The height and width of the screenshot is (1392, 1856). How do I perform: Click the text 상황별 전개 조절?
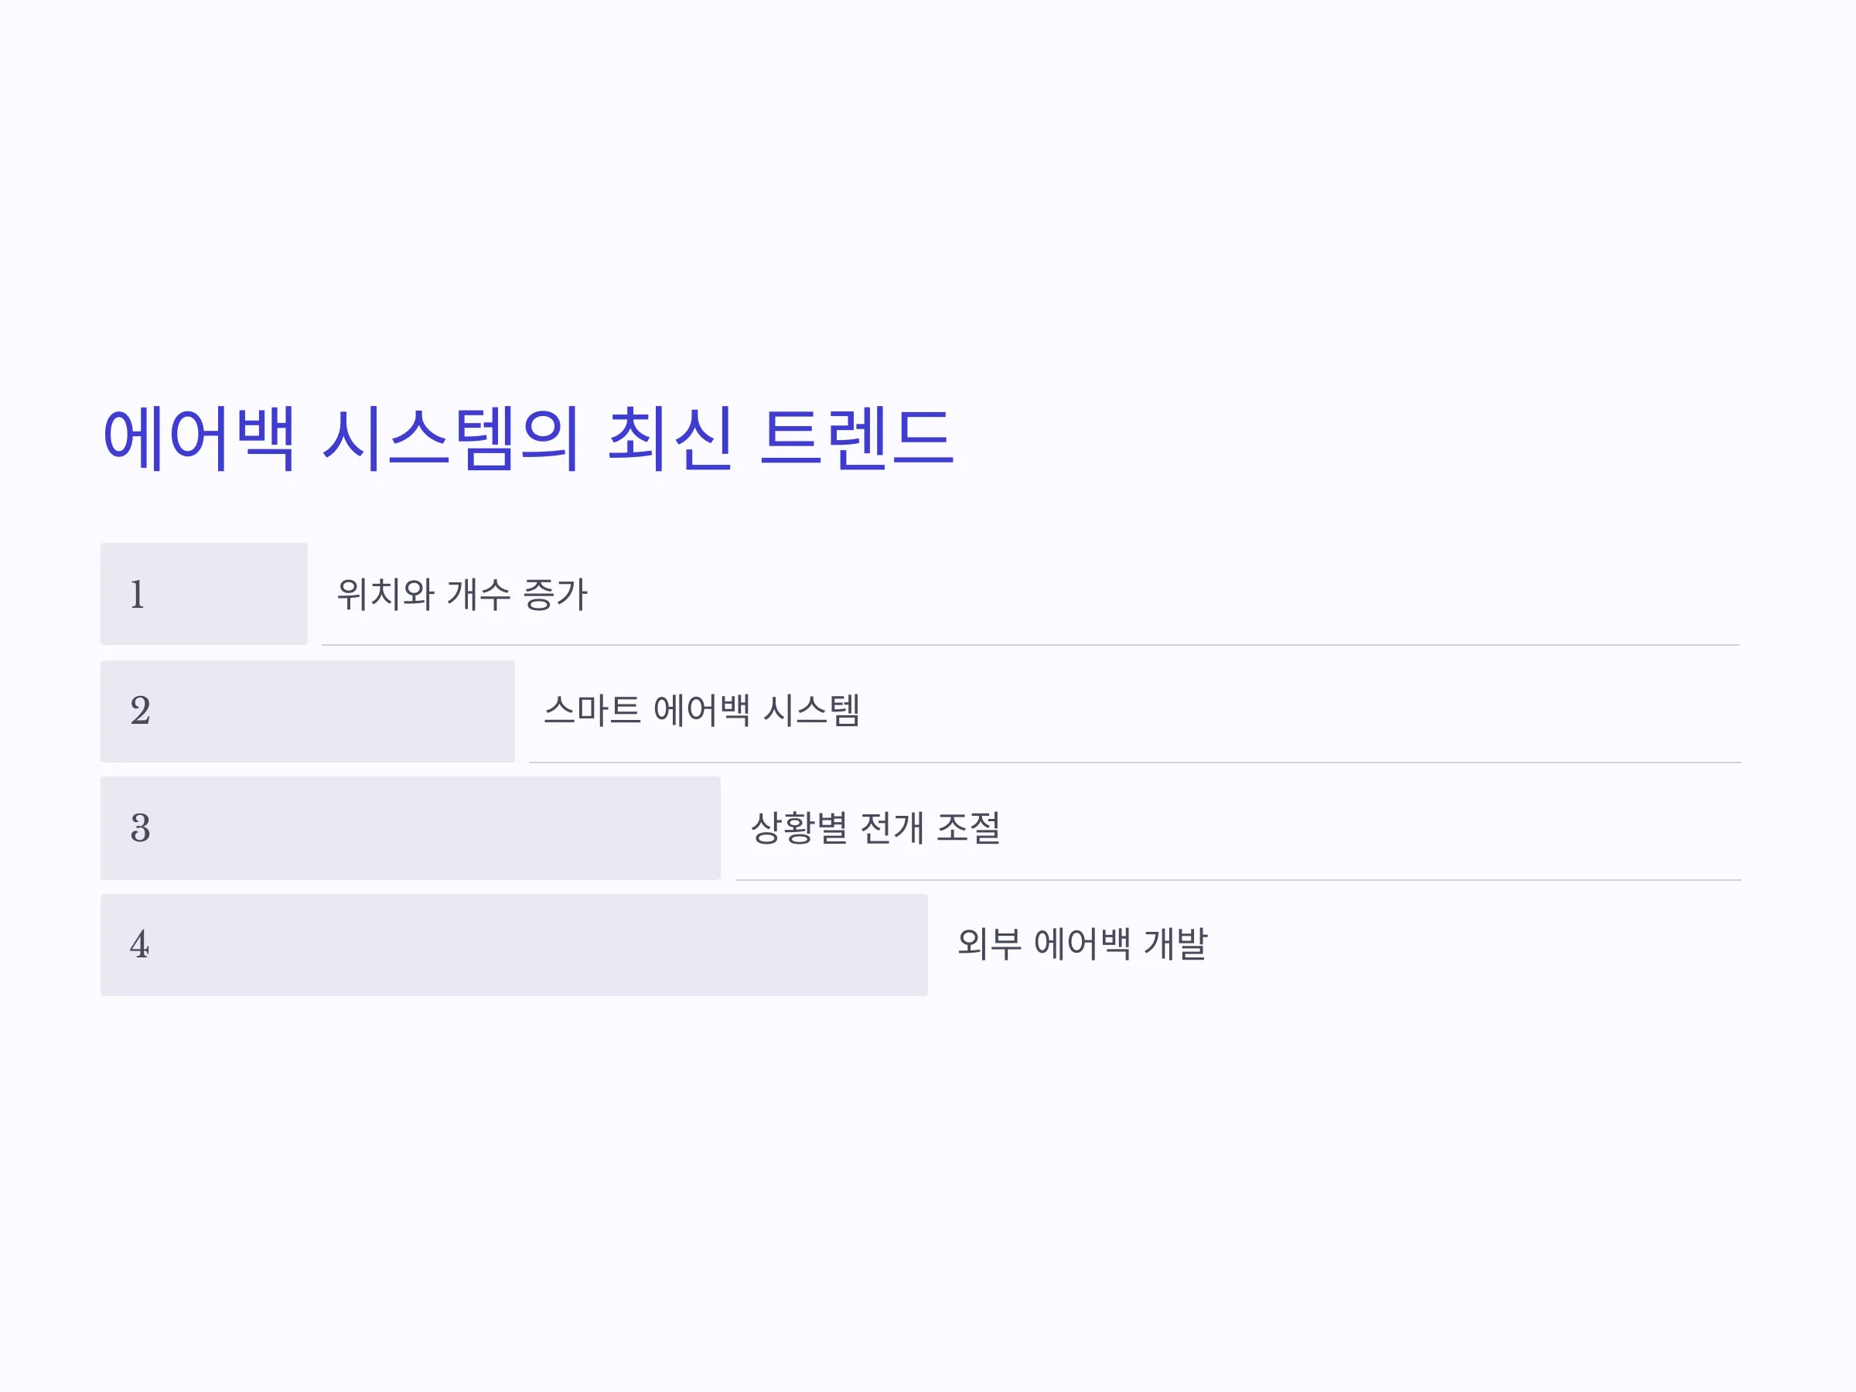tap(875, 828)
